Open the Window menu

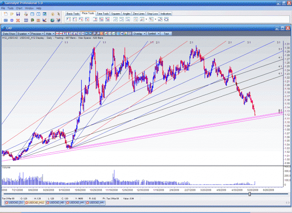click(x=29, y=8)
